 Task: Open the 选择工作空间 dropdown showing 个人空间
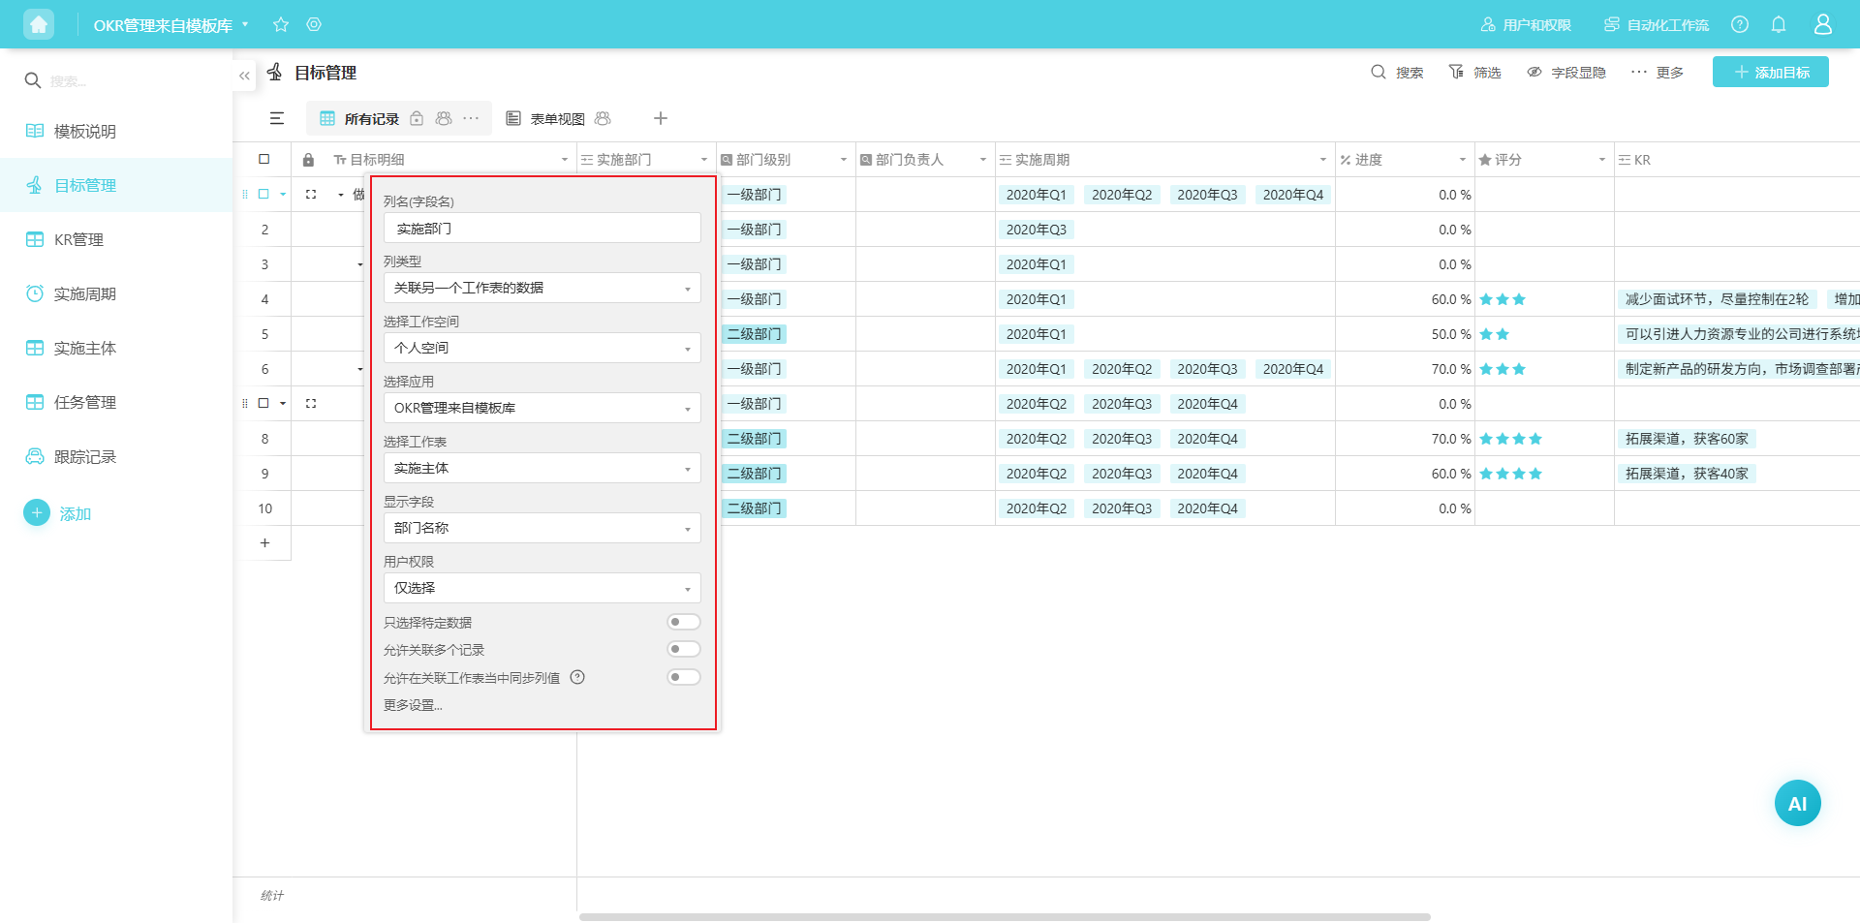[542, 348]
